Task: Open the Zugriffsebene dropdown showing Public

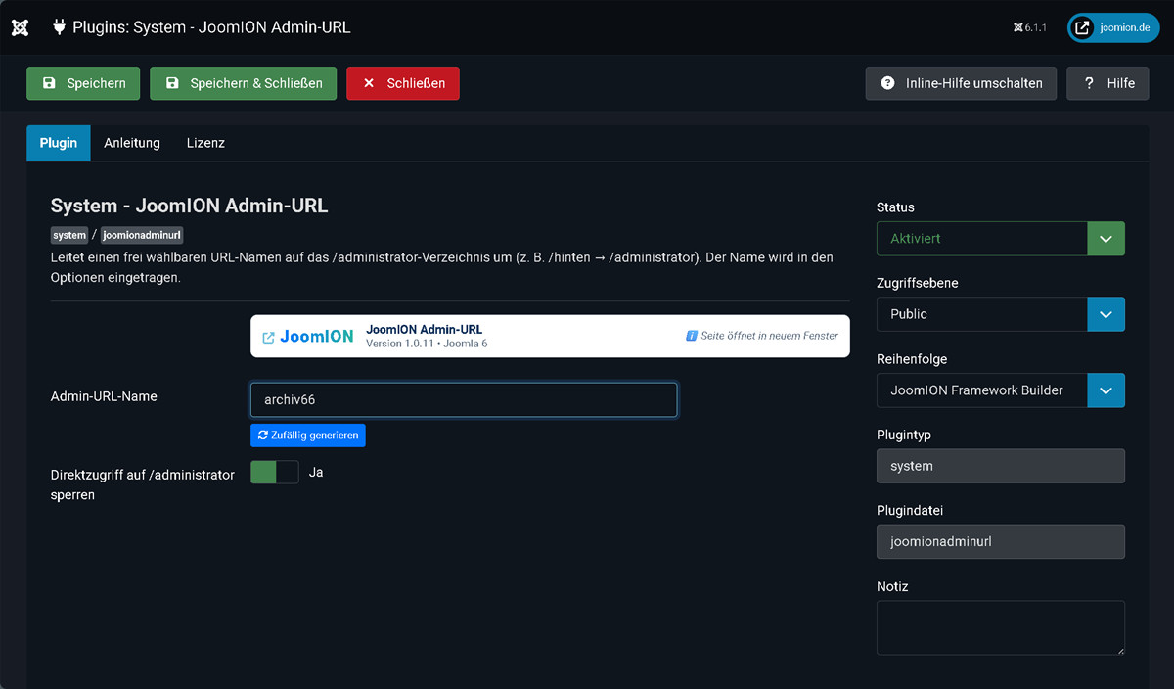Action: (x=1001, y=314)
